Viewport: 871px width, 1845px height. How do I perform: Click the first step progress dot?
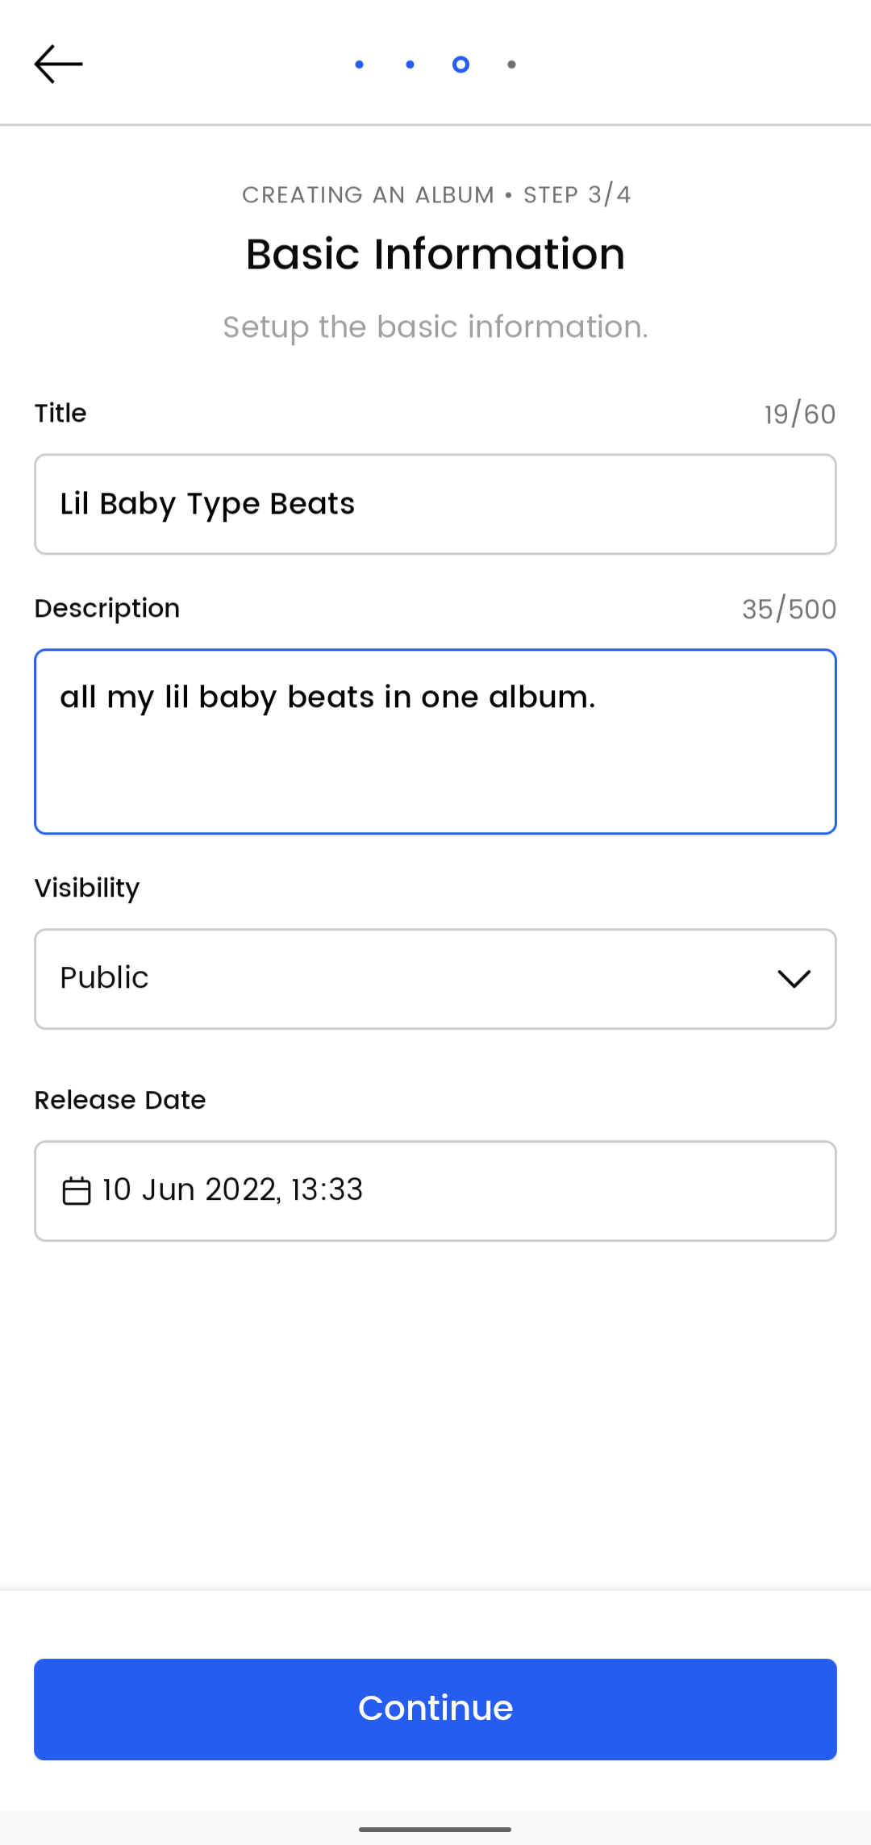pos(358,65)
